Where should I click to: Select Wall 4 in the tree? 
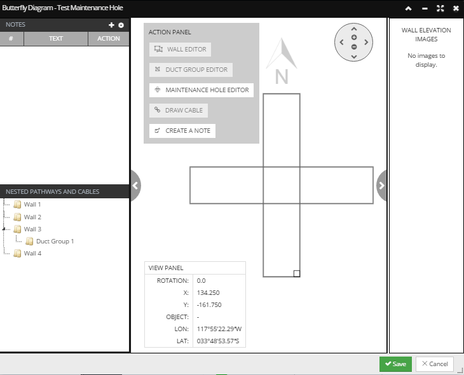tap(32, 254)
